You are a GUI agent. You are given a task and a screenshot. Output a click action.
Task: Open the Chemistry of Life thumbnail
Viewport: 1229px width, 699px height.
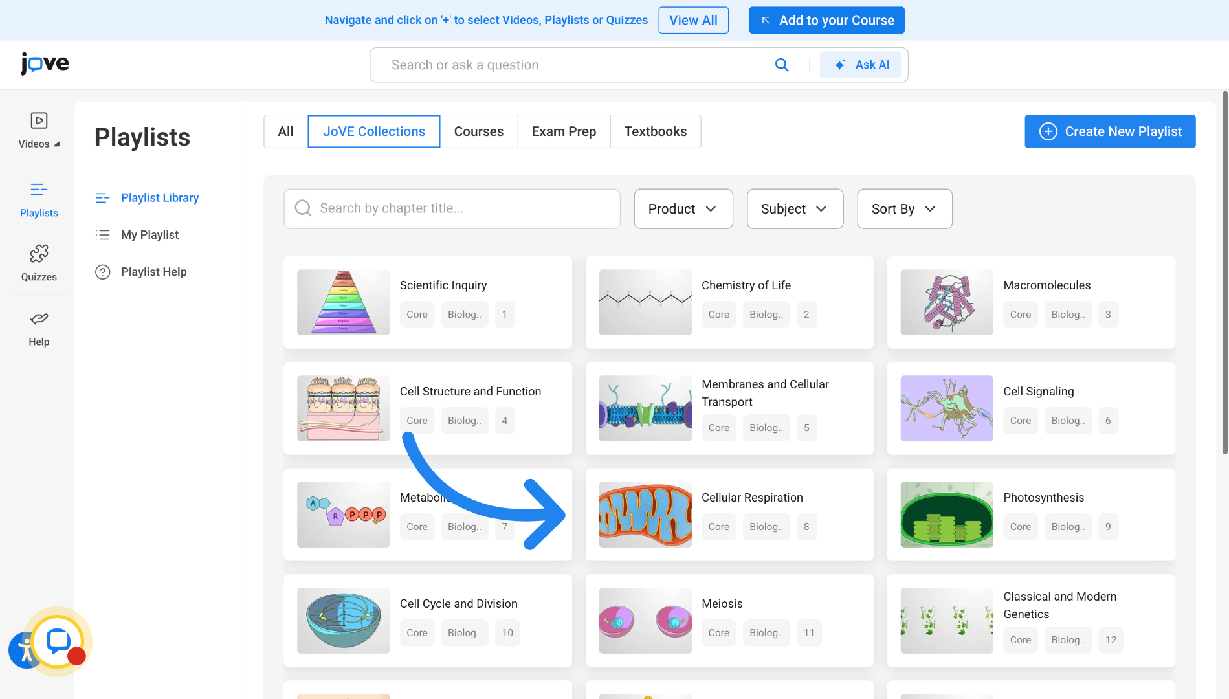[645, 302]
